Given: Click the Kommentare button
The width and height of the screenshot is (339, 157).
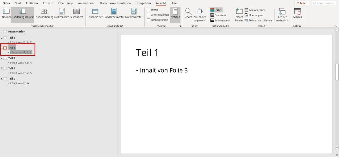Looking at the screenshot, I should (x=323, y=3).
